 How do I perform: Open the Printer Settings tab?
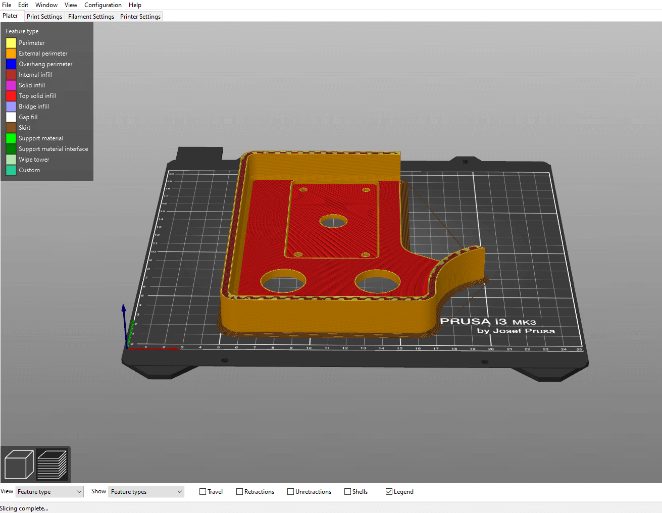(x=140, y=17)
